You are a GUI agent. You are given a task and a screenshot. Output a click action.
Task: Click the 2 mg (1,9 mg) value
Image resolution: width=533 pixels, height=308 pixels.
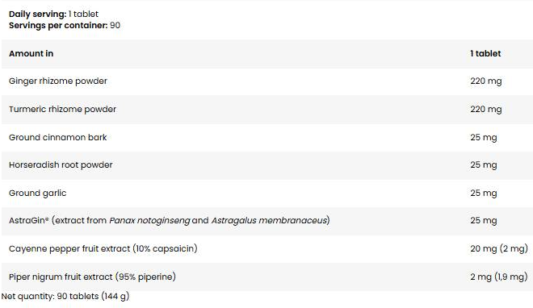click(x=499, y=277)
